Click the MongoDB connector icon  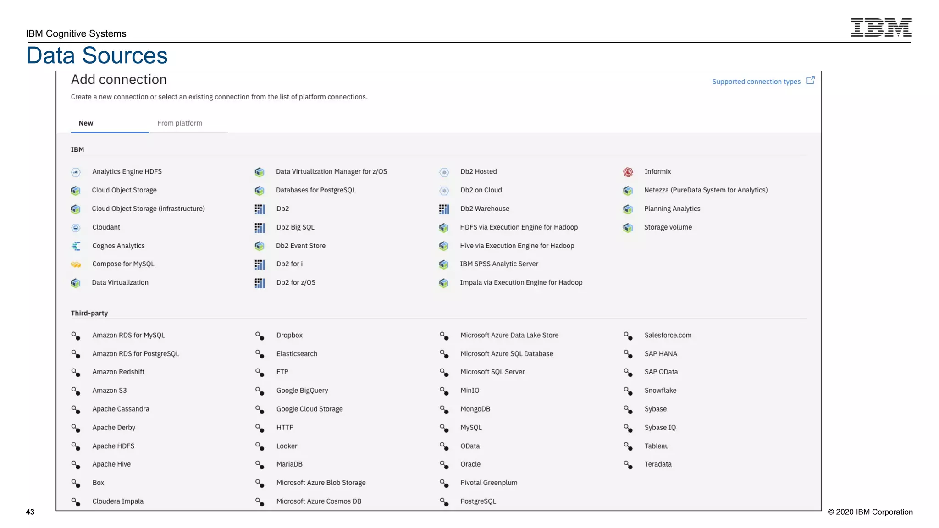coord(444,409)
